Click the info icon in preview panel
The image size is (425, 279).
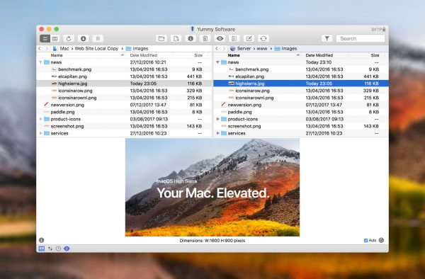coord(42,240)
